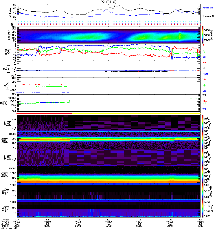Viewport: 217px width, 232px height.
Task: Click the green By legend label
Action: [204, 51]
